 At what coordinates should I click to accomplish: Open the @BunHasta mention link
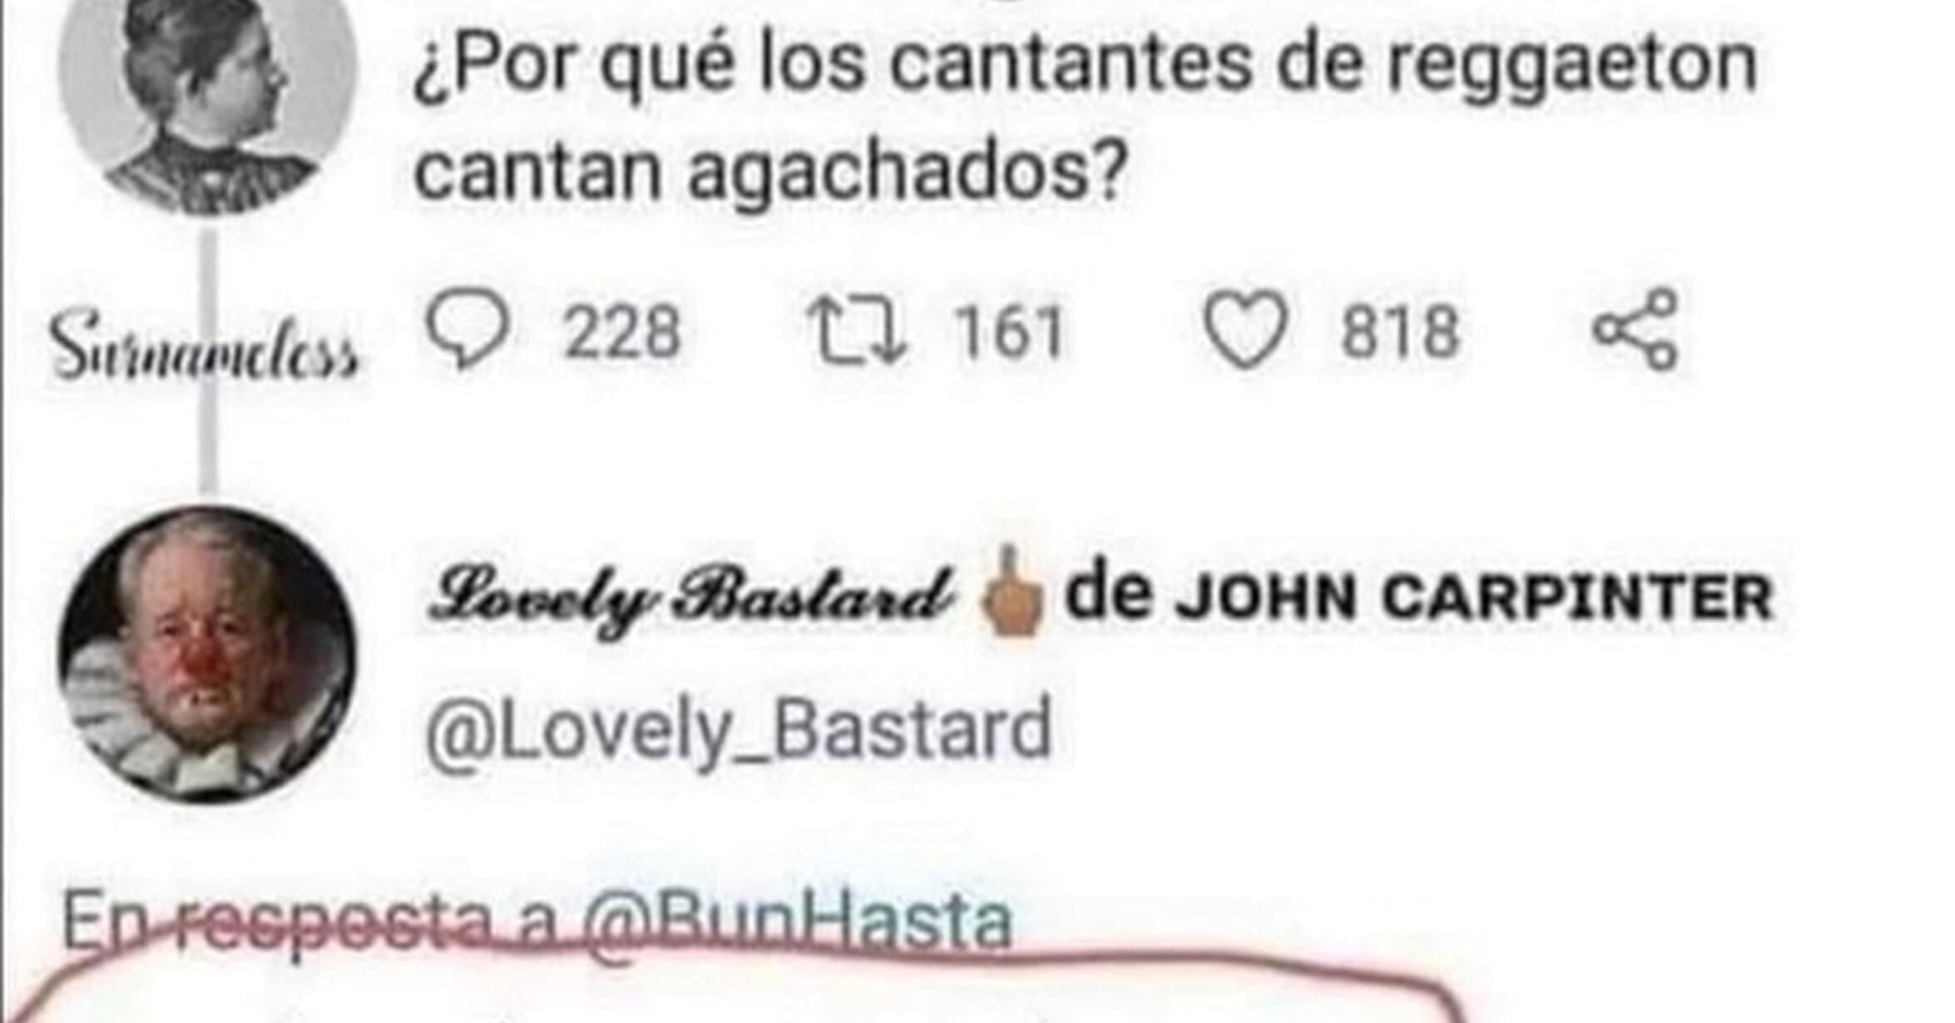(x=797, y=921)
